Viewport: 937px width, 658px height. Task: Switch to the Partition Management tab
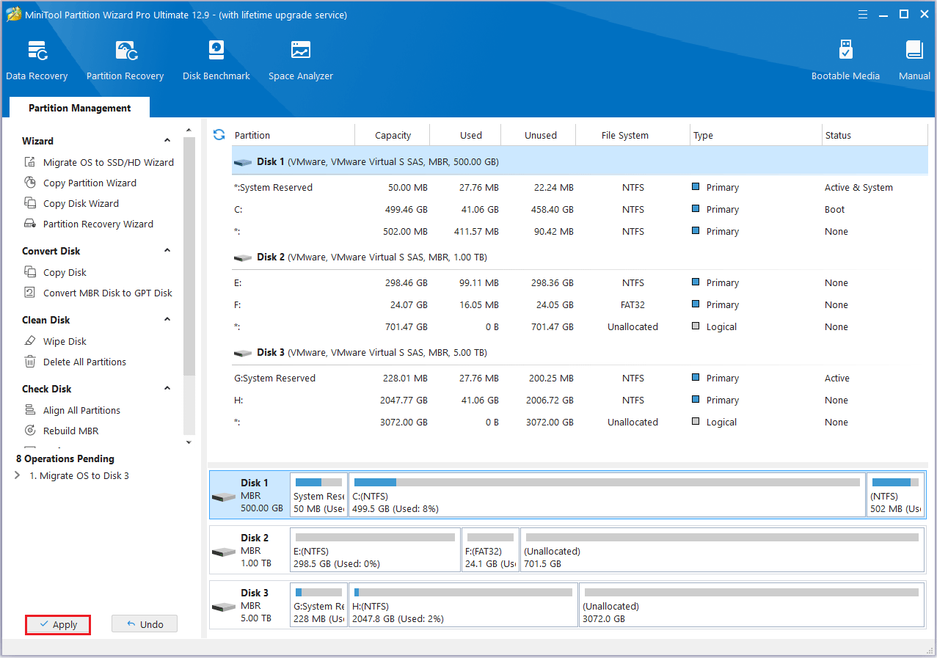[x=79, y=107]
